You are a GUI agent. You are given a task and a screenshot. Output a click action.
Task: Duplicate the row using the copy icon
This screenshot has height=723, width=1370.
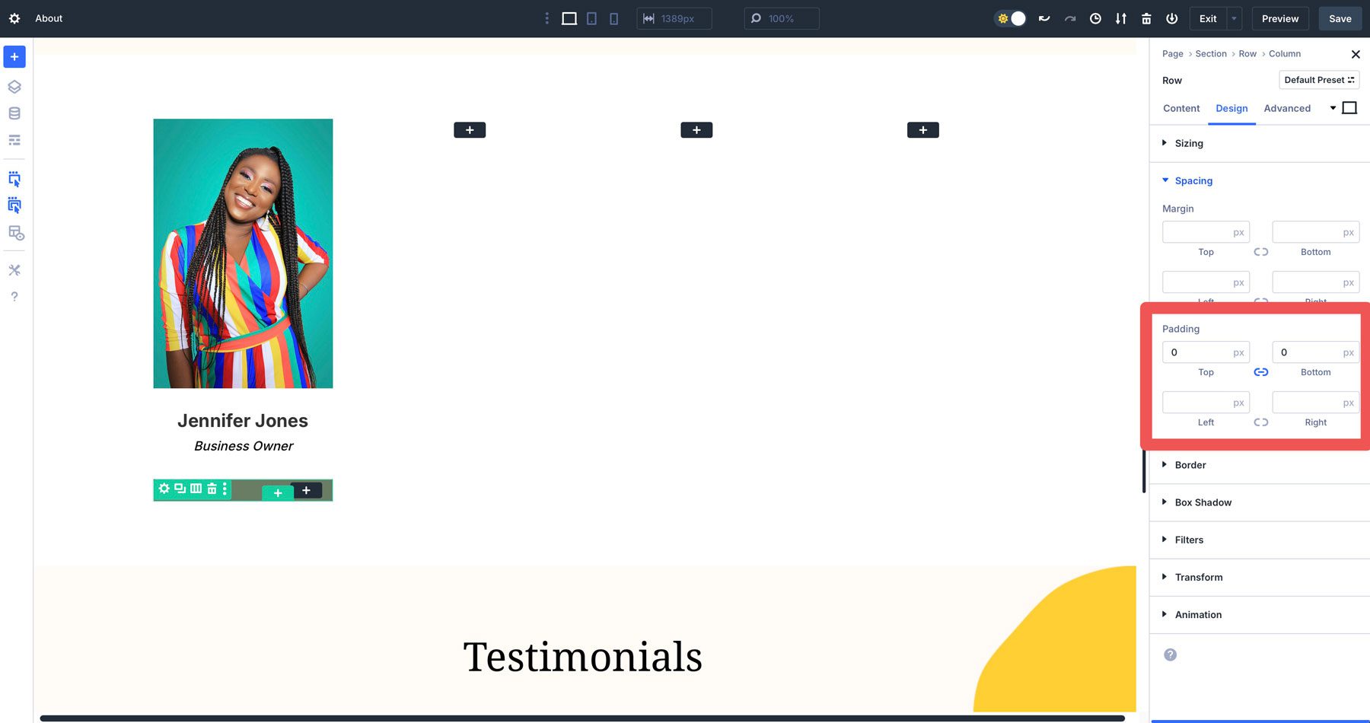point(180,489)
